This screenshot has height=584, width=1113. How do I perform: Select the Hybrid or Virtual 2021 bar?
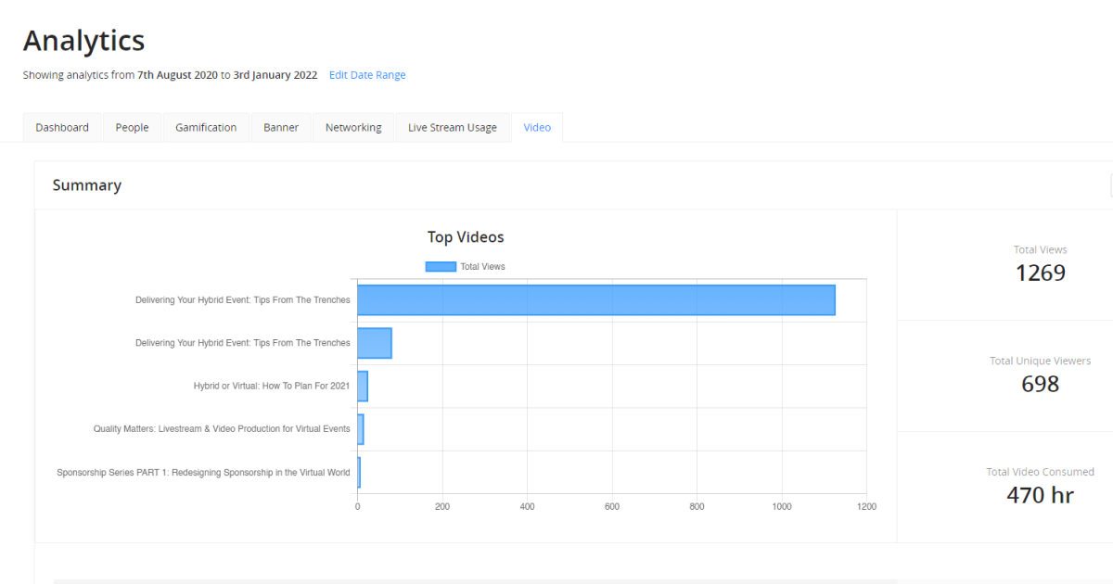click(363, 386)
